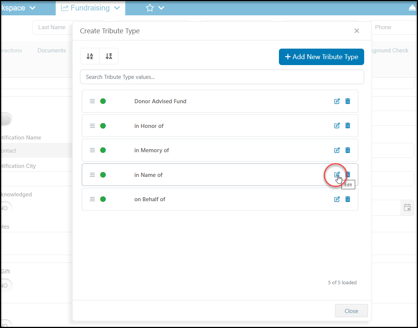Screen dimensions: 418x328
Task: Click the 5 of 5 loaded text
Action: (x=342, y=283)
